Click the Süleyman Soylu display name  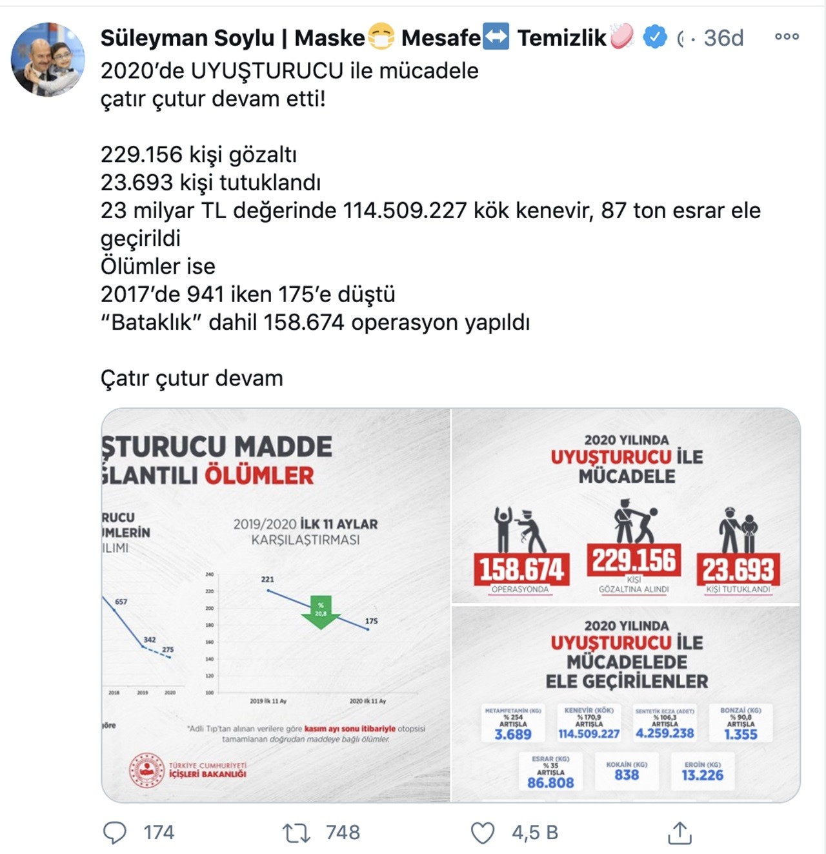point(187,38)
